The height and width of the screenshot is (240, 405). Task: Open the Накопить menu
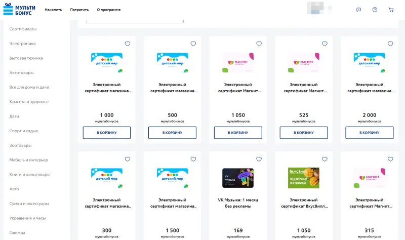click(x=53, y=10)
